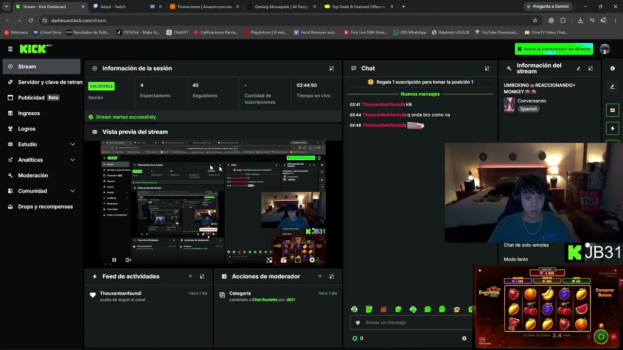Pause the stream preview
The width and height of the screenshot is (623, 350).
[x=114, y=260]
